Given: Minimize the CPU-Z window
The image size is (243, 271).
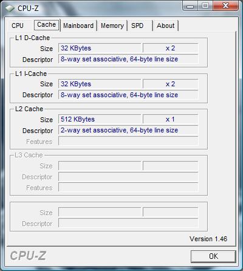Looking at the screenshot, I should (x=190, y=5).
